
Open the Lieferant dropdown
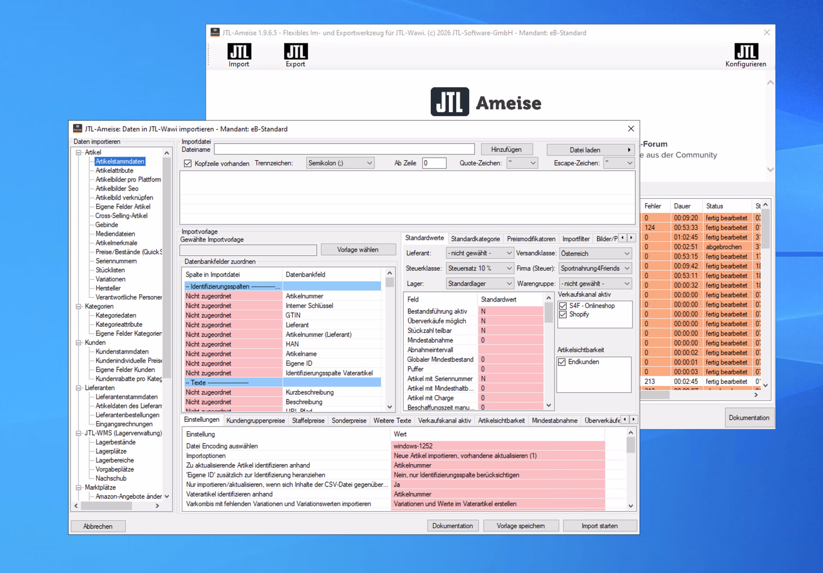480,253
